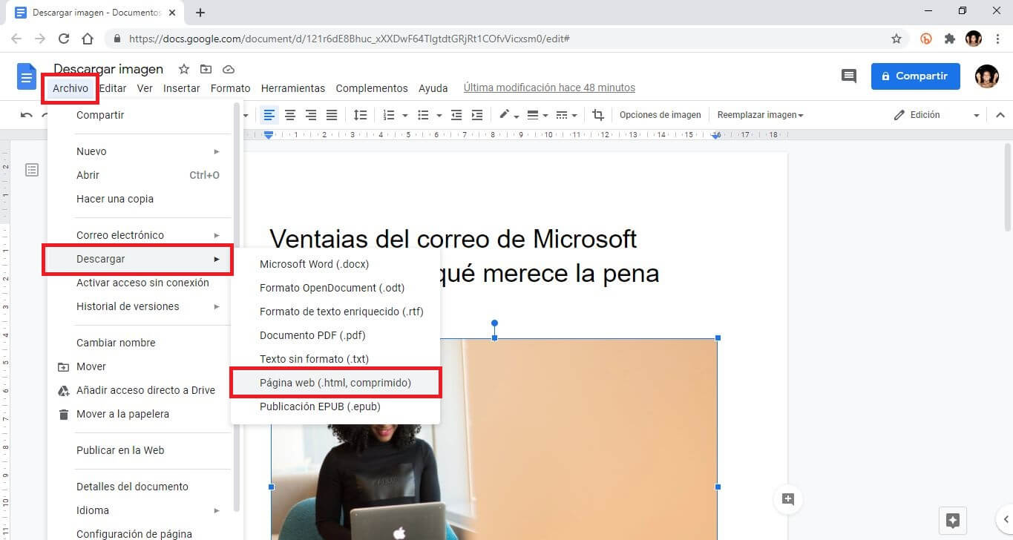
Task: Open a new browser tab
Action: tap(200, 12)
